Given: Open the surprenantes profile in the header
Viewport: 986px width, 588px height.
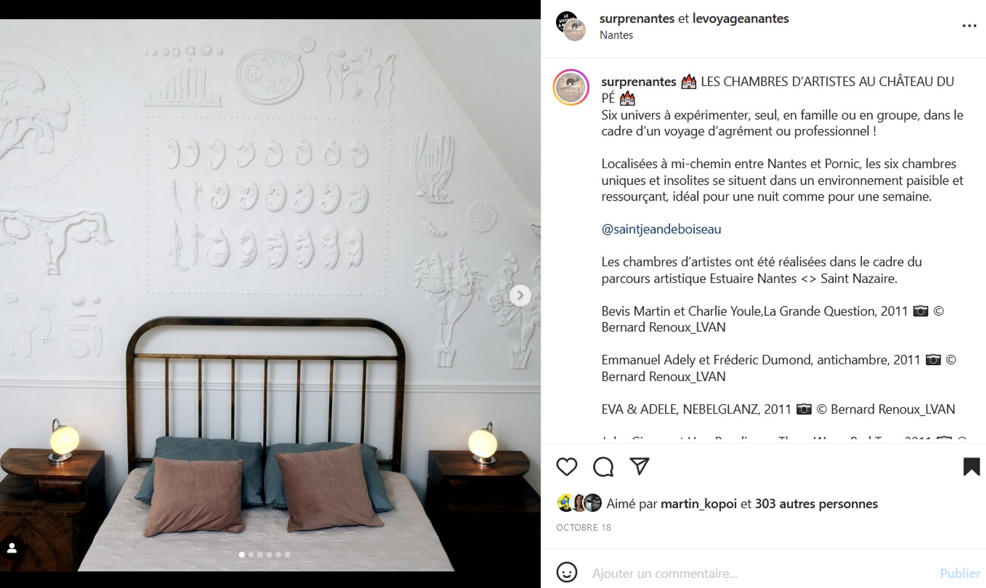Looking at the screenshot, I should pos(637,19).
